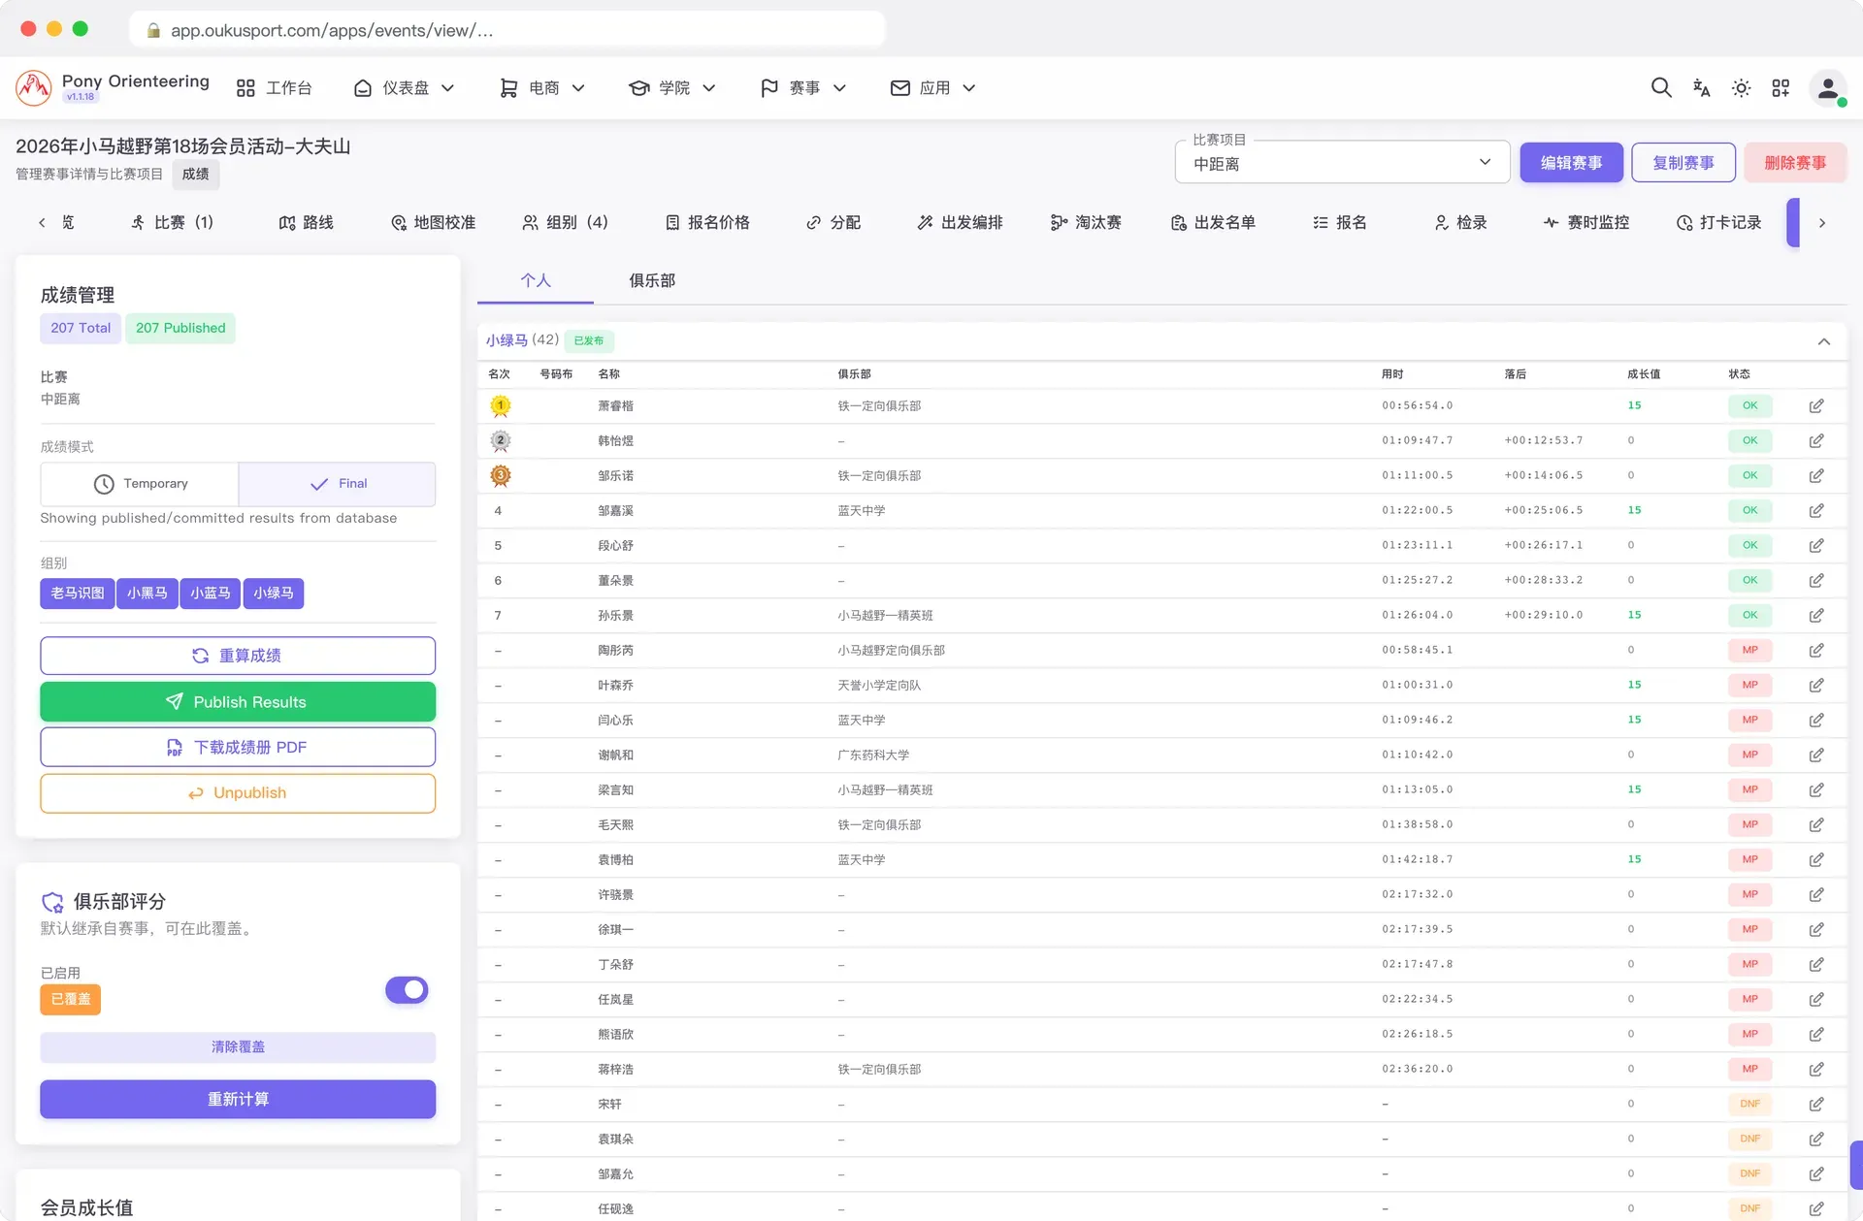
Task: Open the 工作台 menu item
Action: click(275, 88)
